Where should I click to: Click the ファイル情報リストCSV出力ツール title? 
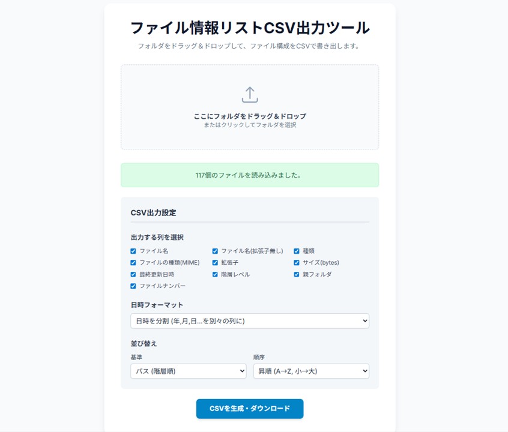pyautogui.click(x=250, y=28)
